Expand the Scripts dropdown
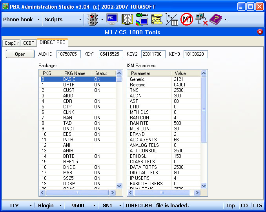Screen dimensions: 266x212 80,20
